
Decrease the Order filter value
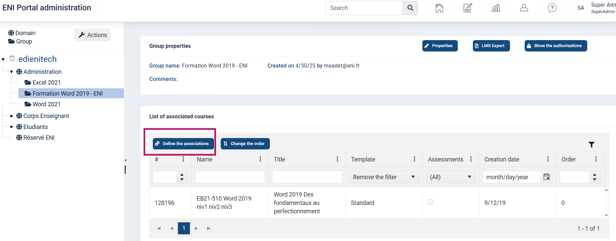coord(595,179)
